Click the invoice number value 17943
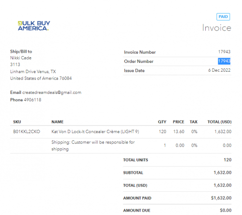This screenshot has height=215, width=242. (224, 52)
